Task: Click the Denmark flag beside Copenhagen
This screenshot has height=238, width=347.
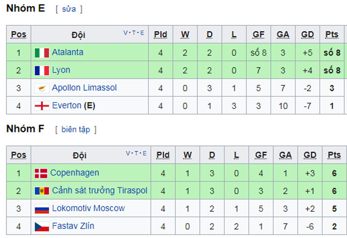Action: click(41, 174)
